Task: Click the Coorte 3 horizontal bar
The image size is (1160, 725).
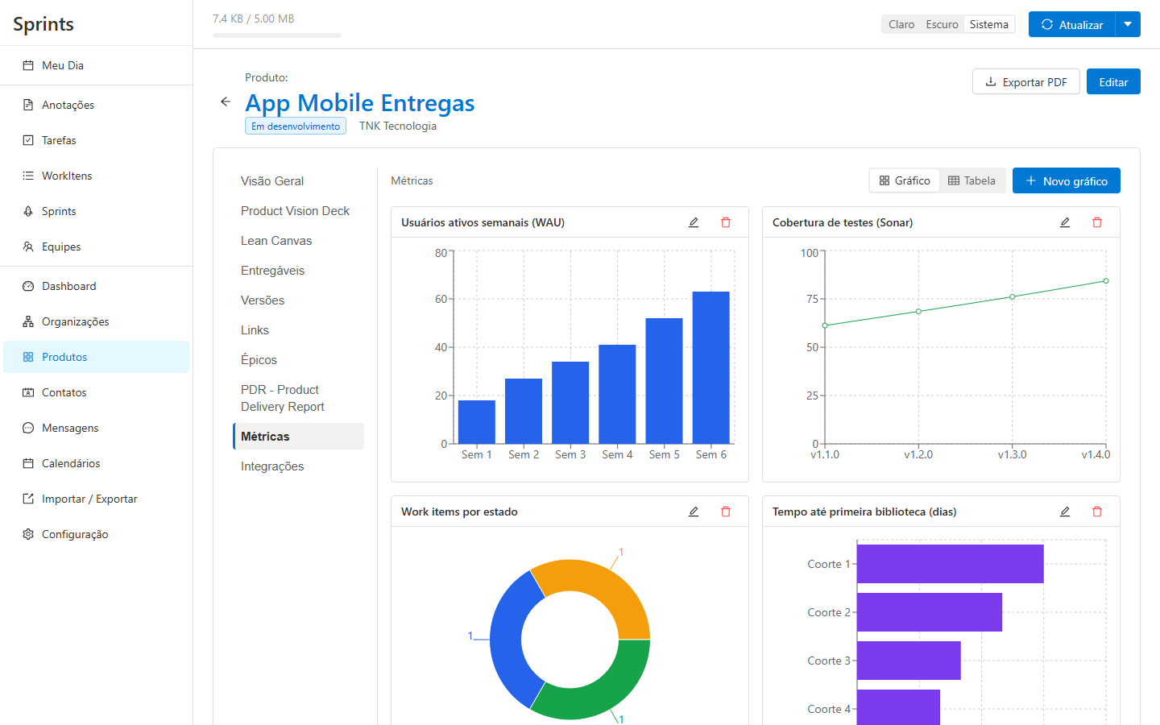Action: [909, 661]
